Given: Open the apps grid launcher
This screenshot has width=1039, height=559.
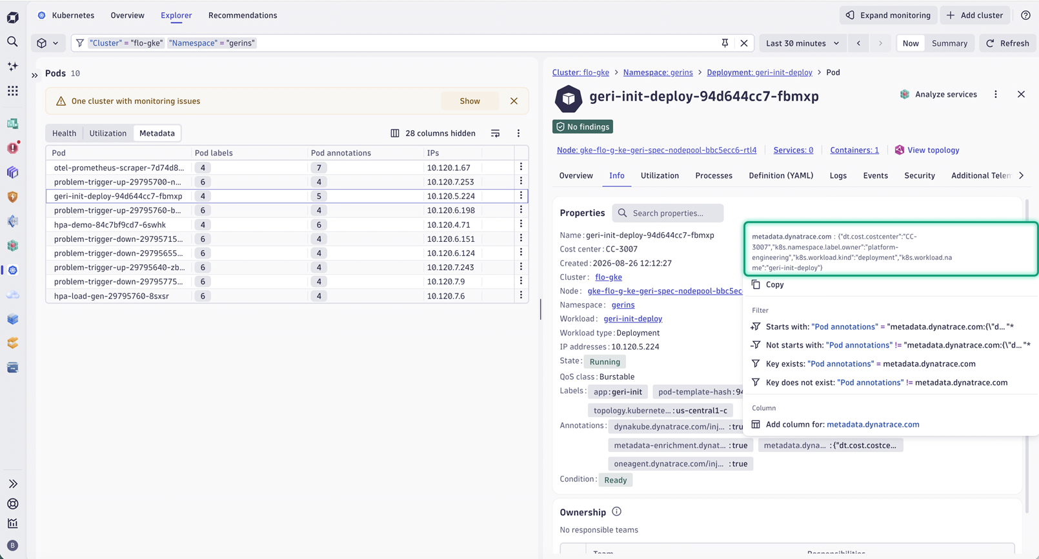Looking at the screenshot, I should click(12, 91).
